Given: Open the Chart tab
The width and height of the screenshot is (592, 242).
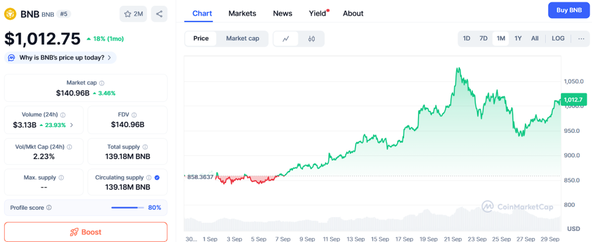Looking at the screenshot, I should 202,13.
